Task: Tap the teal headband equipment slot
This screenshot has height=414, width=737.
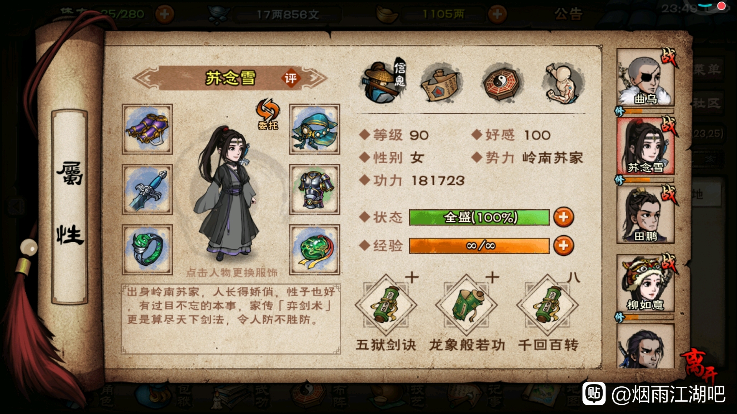Action: pyautogui.click(x=314, y=129)
